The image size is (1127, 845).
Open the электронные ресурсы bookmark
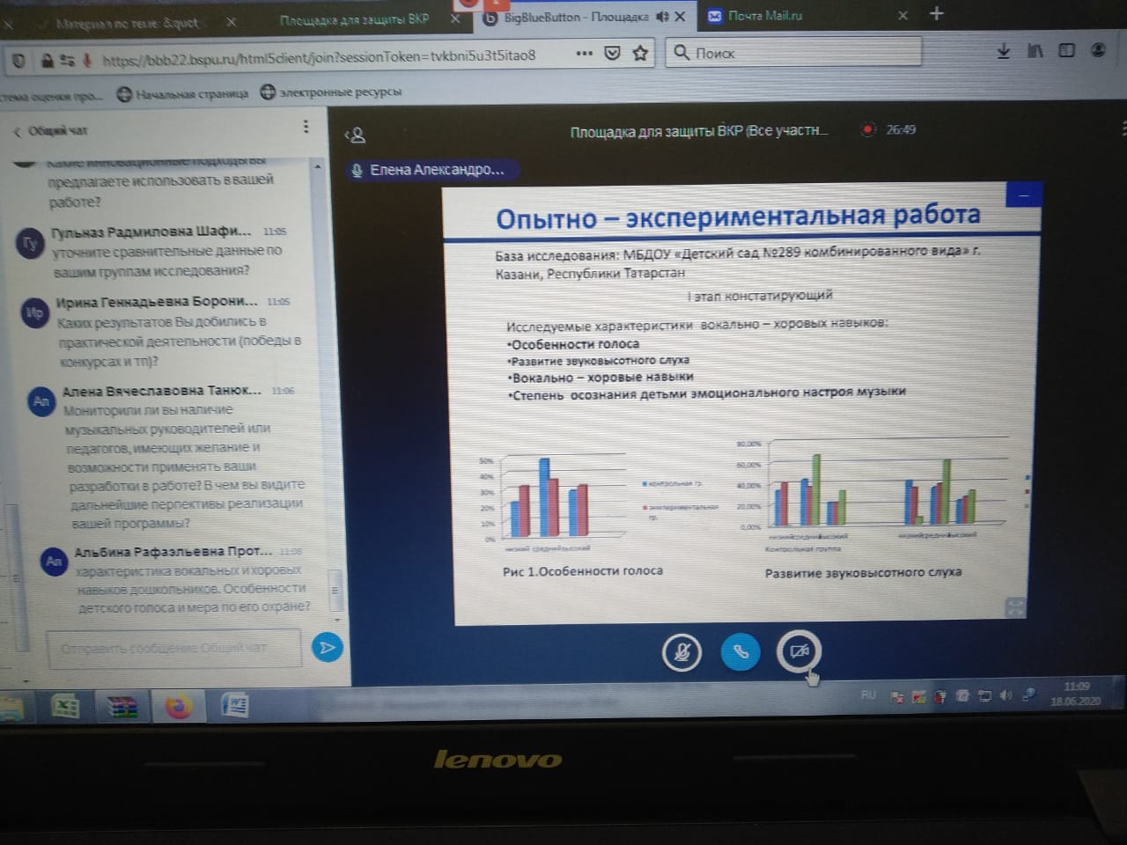(x=331, y=92)
